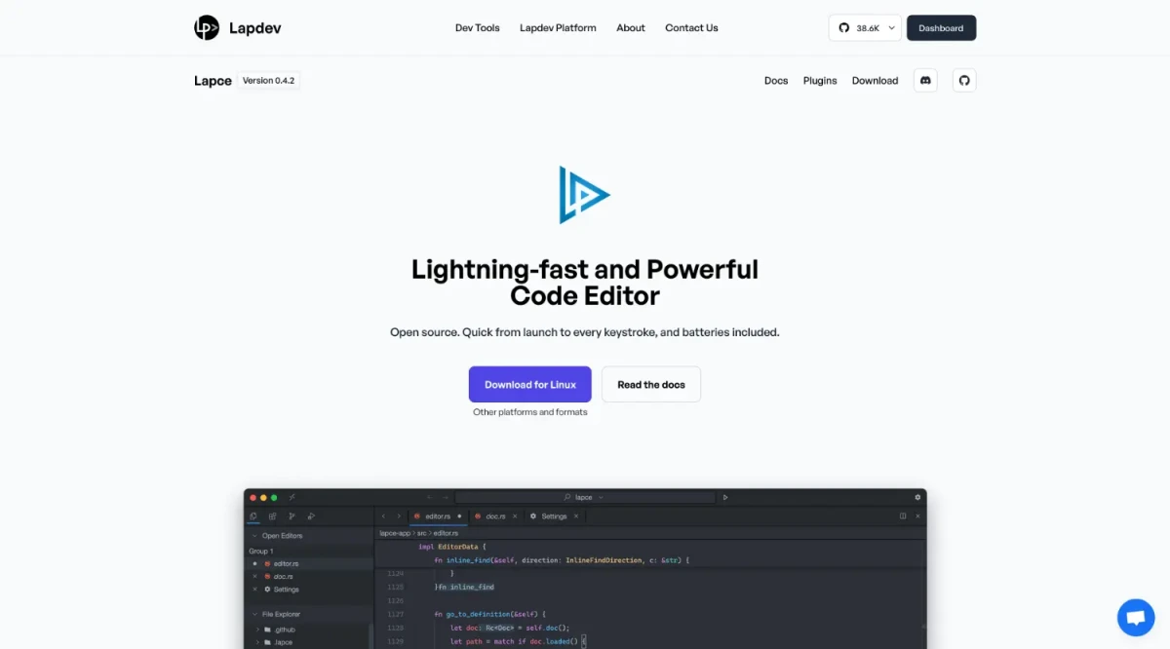Open the chat support bubble
The image size is (1170, 649).
click(x=1135, y=617)
